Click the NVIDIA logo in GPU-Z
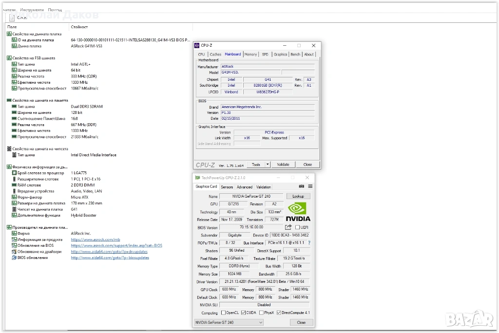 (298, 212)
